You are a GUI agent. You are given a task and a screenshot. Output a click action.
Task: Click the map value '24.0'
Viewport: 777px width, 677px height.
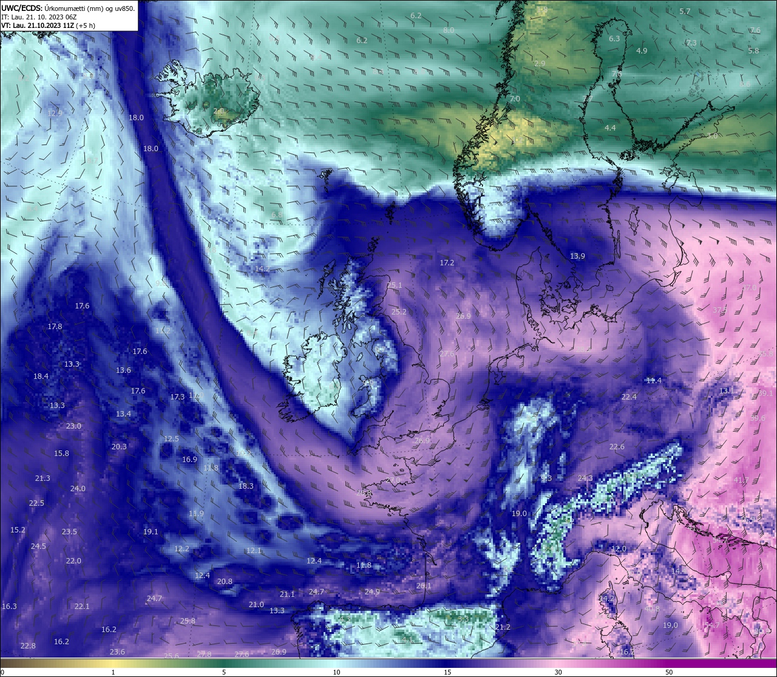tap(78, 489)
